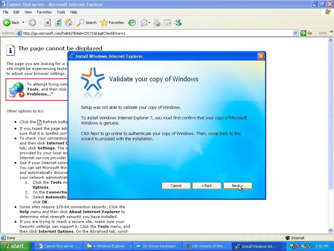Open the Favorites star toolbar button
The height and width of the screenshot is (251, 334).
pos(112,23)
